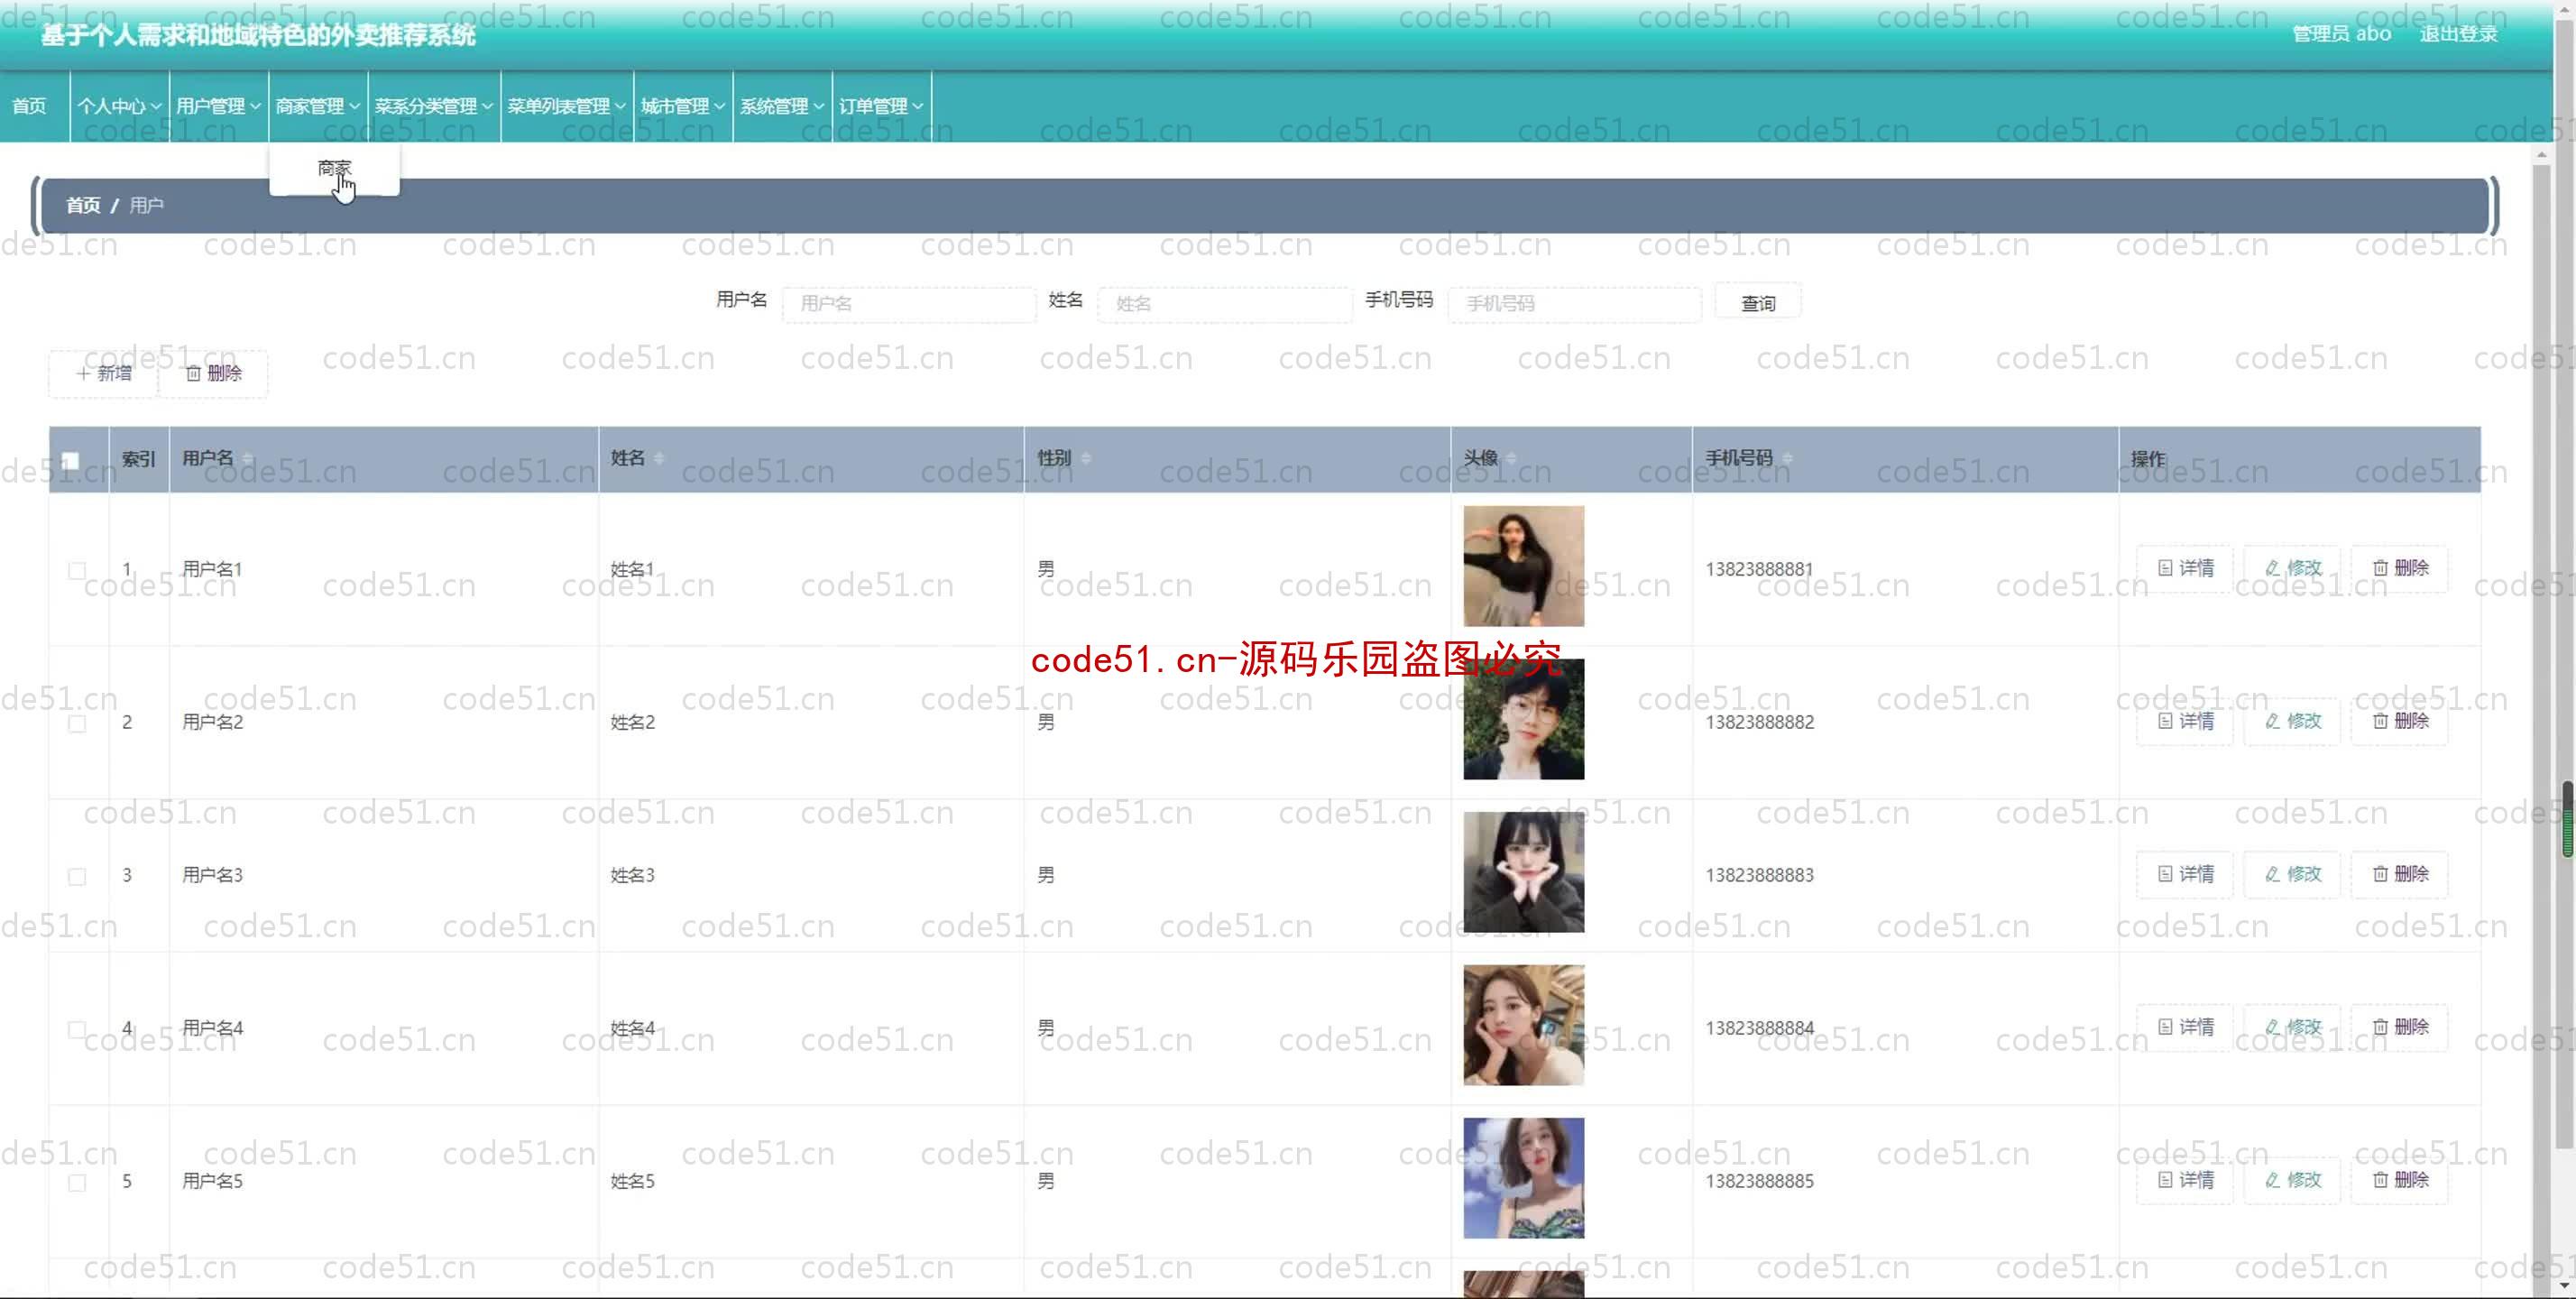Expand the 系统管理 menu
Screen dimensions: 2576x1299
[x=781, y=106]
